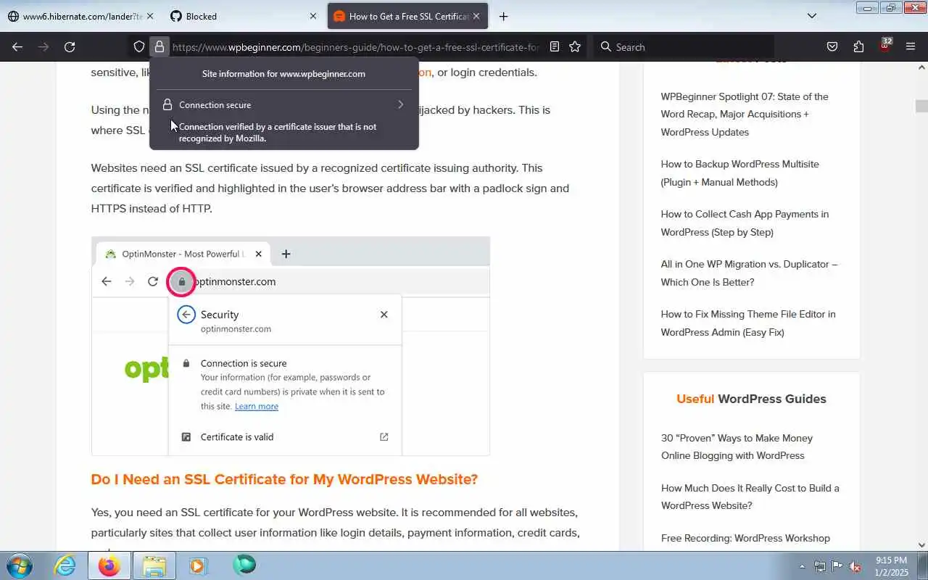
Task: Open 30 Proven Ways to Make Money link
Action: 737,447
